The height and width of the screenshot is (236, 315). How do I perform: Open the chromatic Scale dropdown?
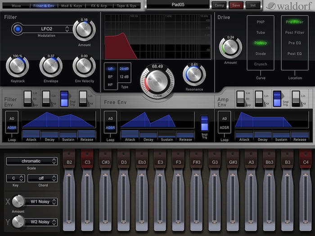(31, 161)
